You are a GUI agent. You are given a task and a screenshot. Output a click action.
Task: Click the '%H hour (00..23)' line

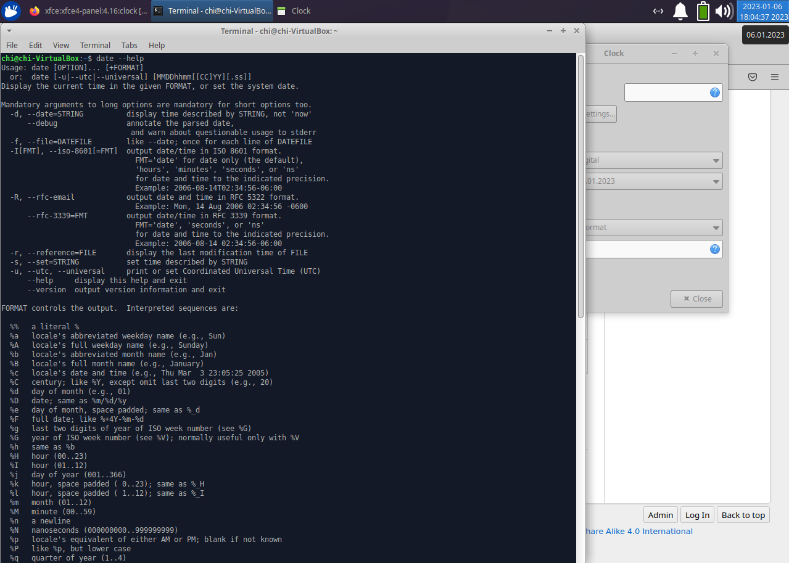[x=49, y=456]
